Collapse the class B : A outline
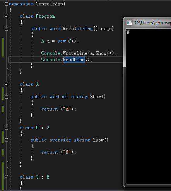The image size is (171, 191). point(6,128)
